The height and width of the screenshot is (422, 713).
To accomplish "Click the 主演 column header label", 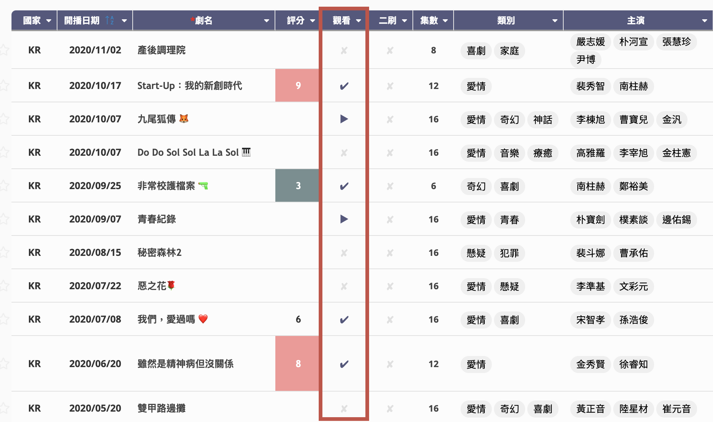I will [636, 20].
